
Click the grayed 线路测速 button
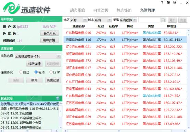(x=53, y=64)
